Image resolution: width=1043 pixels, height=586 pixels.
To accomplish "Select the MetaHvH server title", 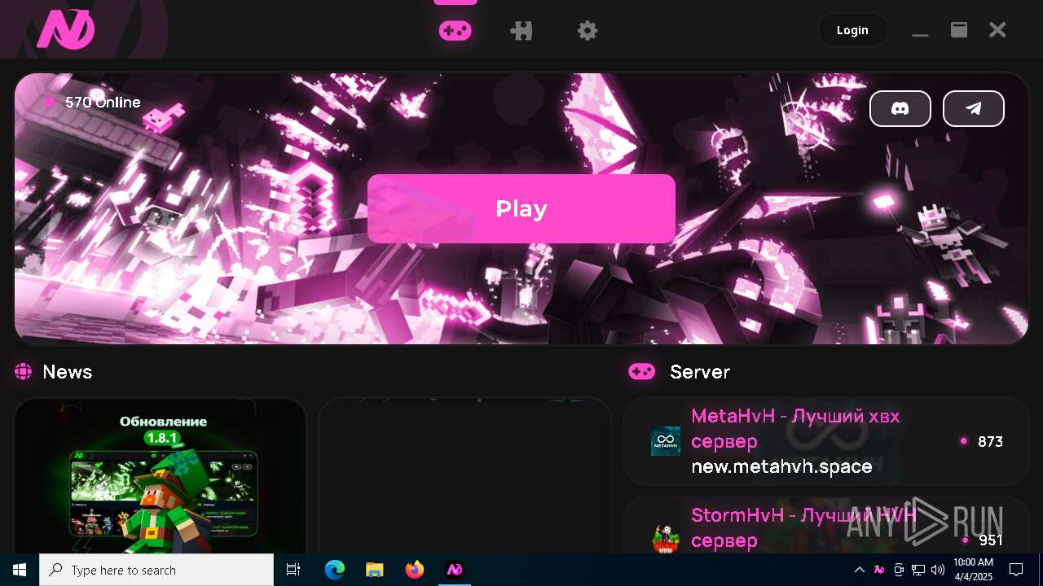I will (x=795, y=428).
